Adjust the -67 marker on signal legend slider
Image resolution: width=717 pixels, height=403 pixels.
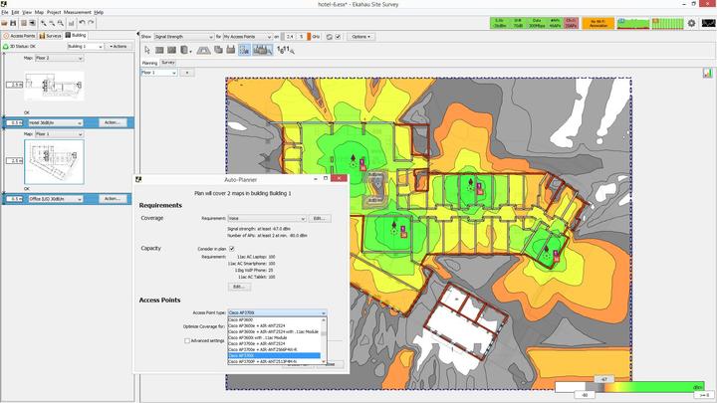coord(603,379)
